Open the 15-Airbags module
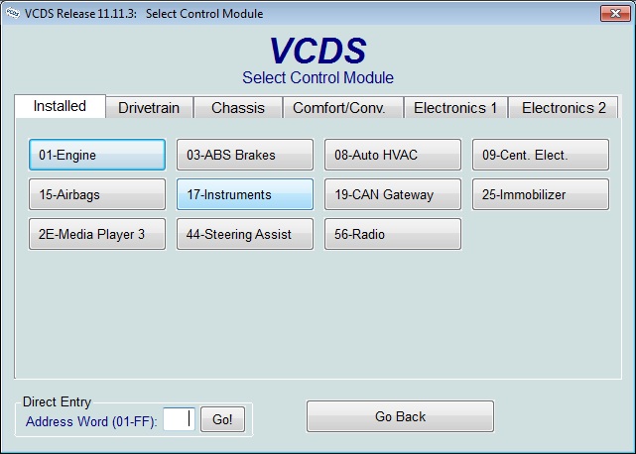The image size is (636, 454). click(97, 194)
